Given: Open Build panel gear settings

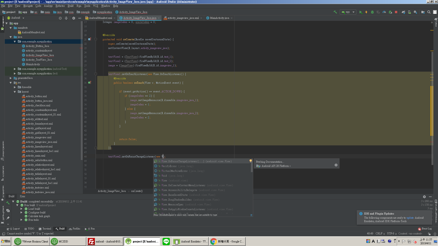Looking at the screenshot, I should point(424,197).
